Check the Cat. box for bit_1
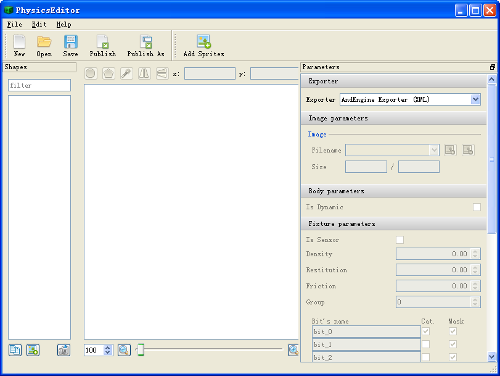 [425, 345]
